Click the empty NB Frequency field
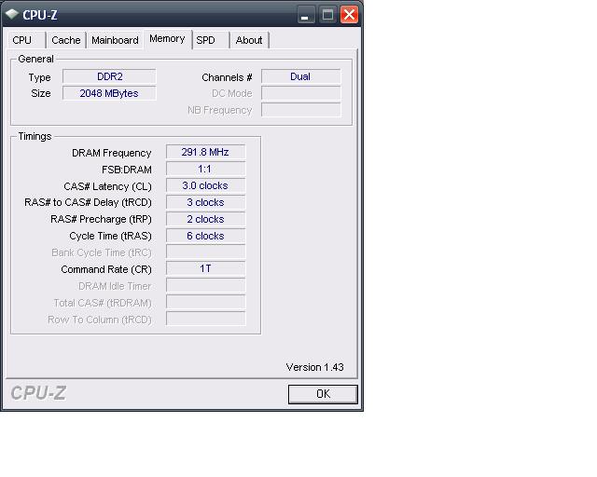 [x=300, y=110]
